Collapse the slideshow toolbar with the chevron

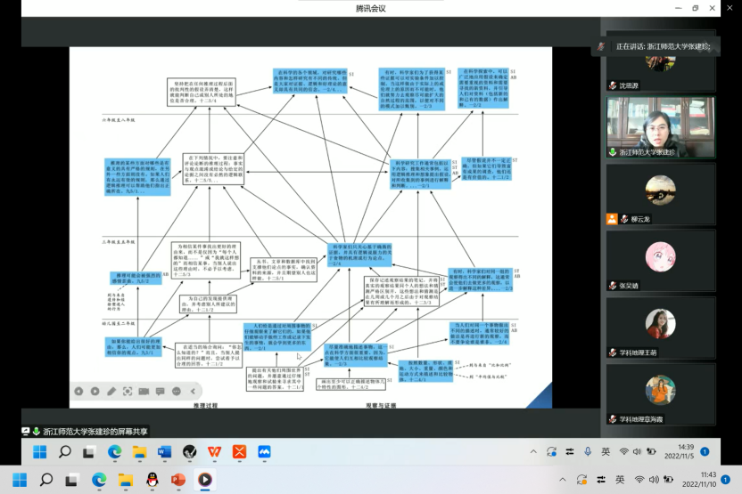coord(193,391)
